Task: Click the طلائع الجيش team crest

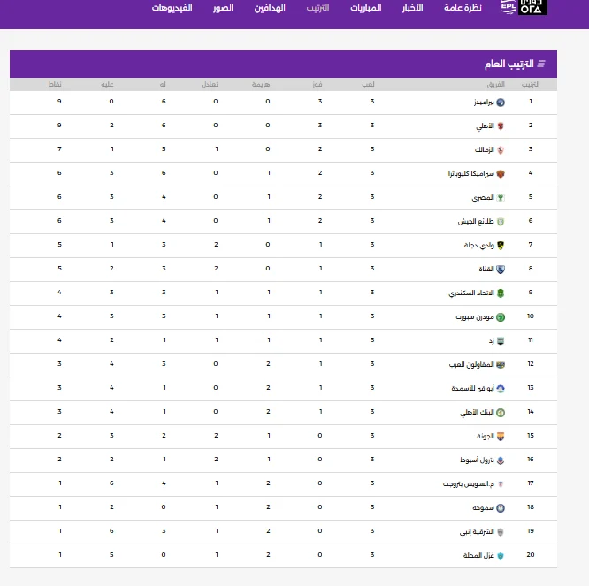Action: [501, 222]
